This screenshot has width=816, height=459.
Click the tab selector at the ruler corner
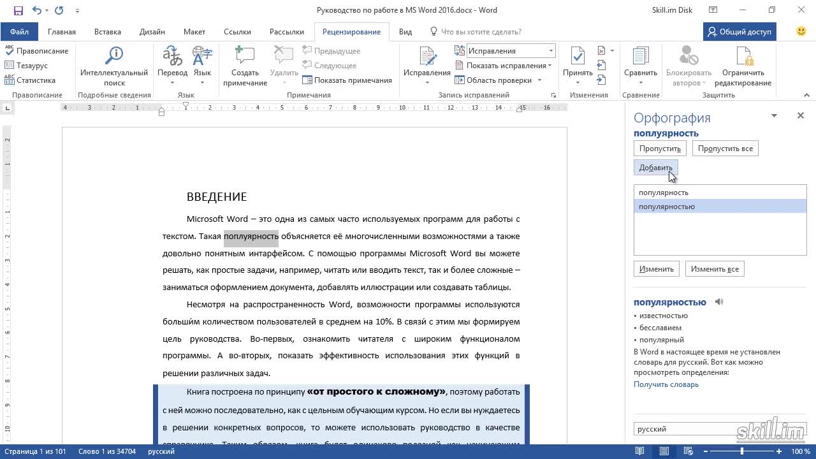tap(7, 108)
